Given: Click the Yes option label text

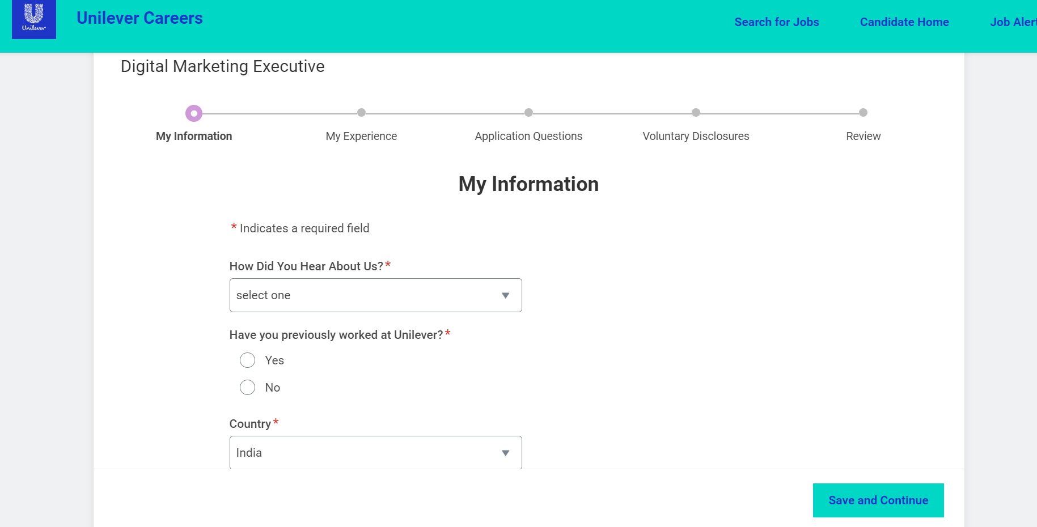Looking at the screenshot, I should (274, 360).
